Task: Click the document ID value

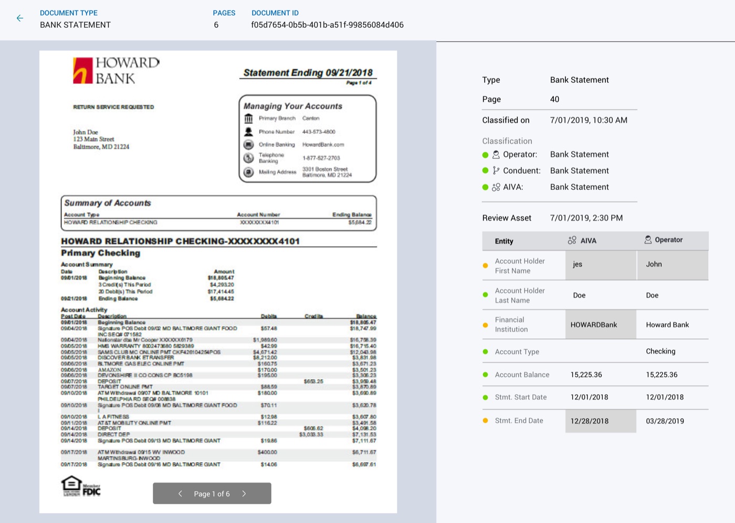Action: [x=328, y=25]
